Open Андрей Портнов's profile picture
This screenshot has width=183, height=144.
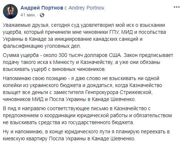tap(10, 11)
